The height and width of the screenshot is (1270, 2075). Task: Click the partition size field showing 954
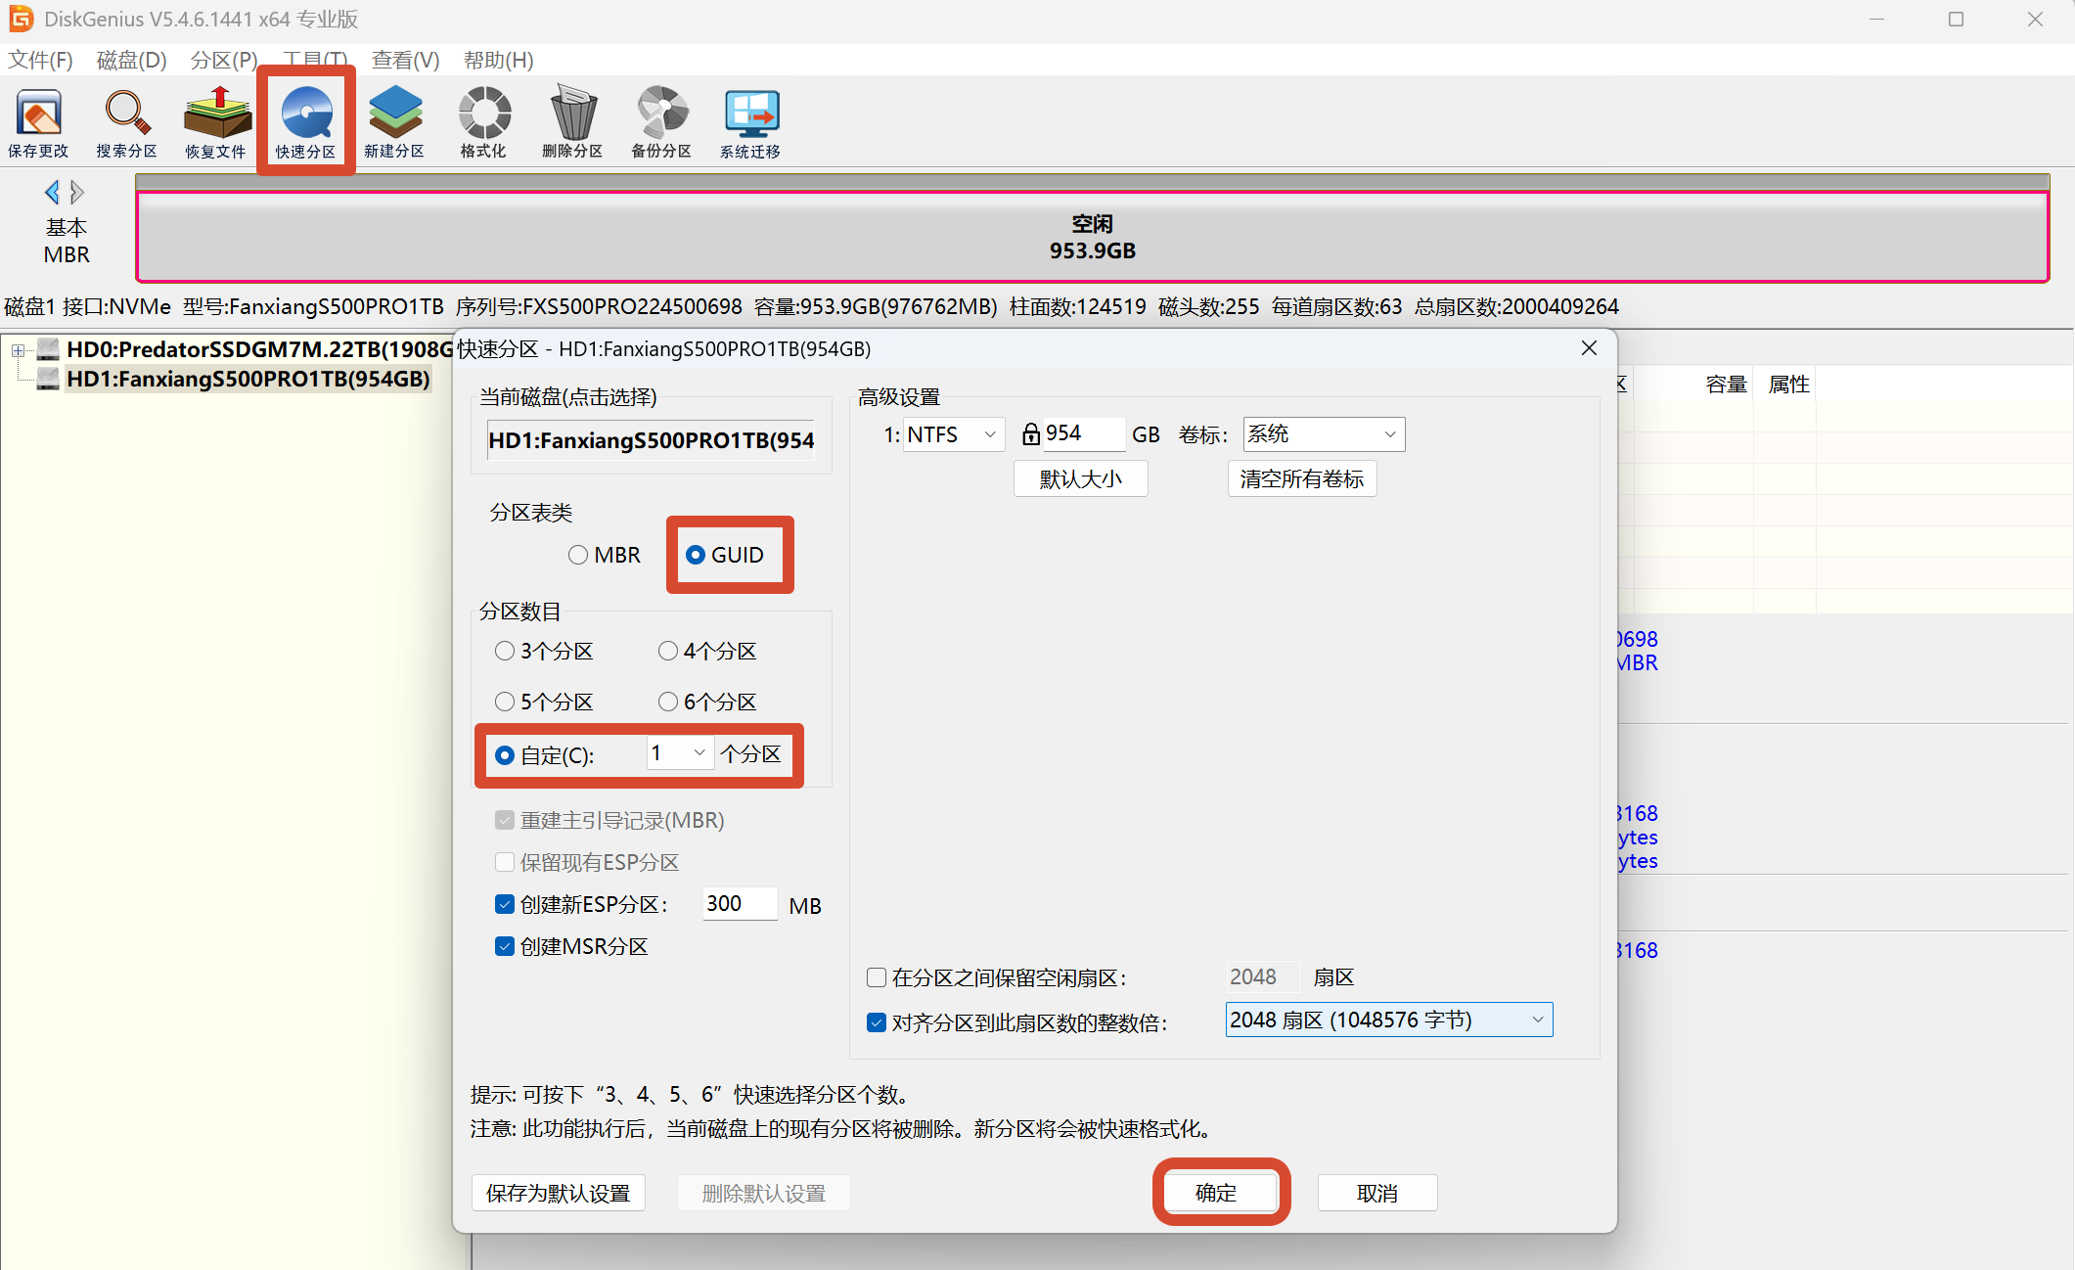coord(1083,433)
